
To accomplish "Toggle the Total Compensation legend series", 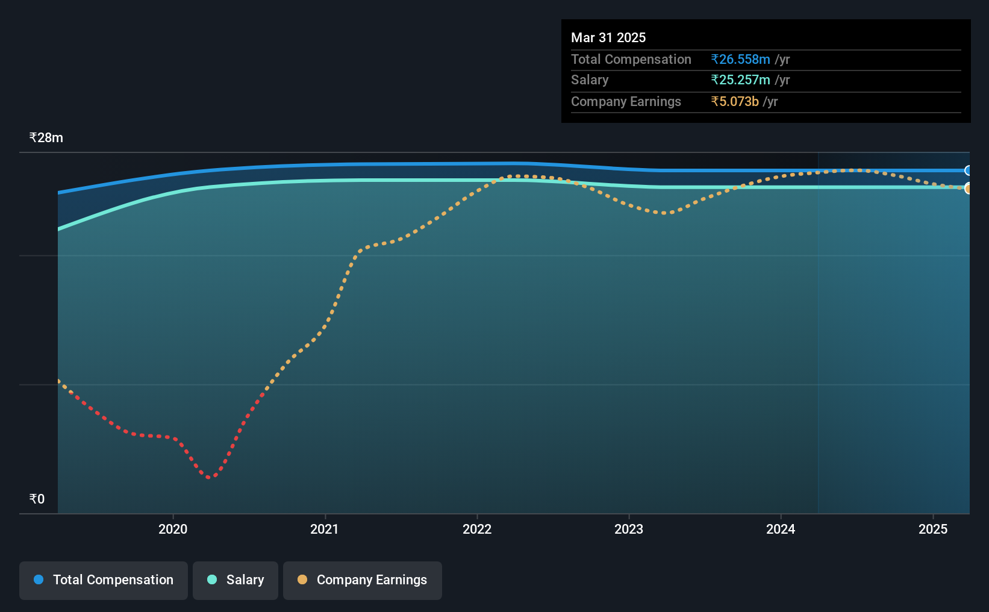I will [104, 580].
